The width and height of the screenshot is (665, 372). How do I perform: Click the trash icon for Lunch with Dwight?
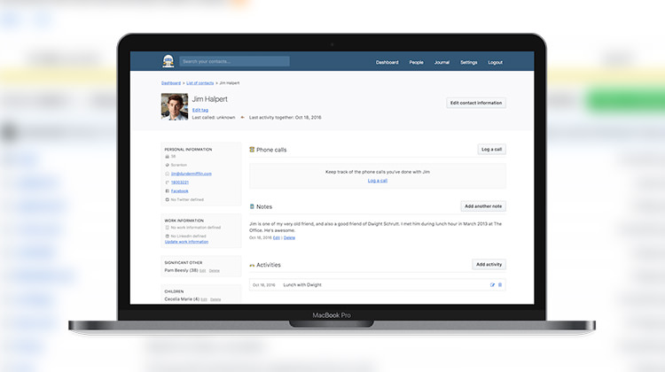500,284
